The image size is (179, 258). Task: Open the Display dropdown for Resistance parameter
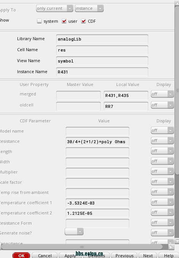click(x=162, y=141)
